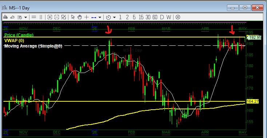Expand the dropdown next to settings list icon

25,17
